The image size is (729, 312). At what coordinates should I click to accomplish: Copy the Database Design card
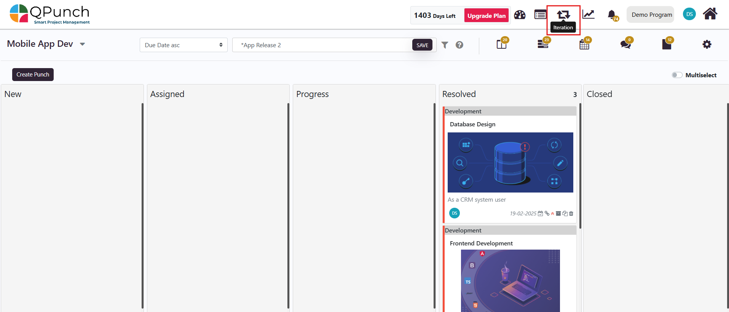point(565,213)
